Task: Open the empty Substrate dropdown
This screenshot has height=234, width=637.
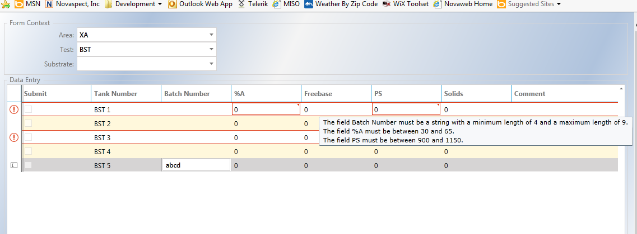Action: (x=211, y=64)
